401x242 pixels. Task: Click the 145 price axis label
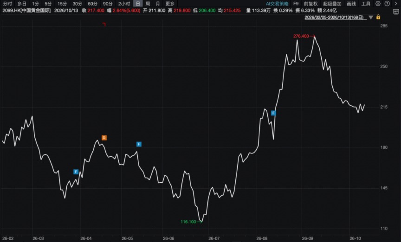(x=384, y=188)
